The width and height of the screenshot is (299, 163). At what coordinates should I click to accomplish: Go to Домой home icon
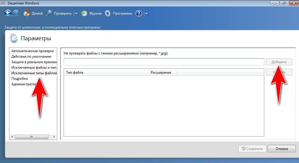(x=27, y=13)
